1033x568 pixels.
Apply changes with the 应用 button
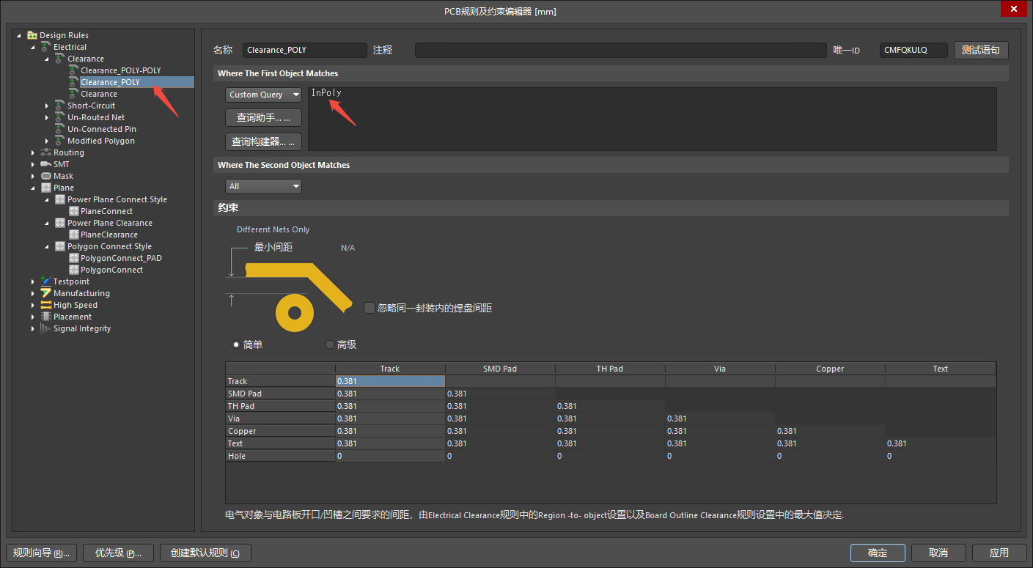click(999, 553)
